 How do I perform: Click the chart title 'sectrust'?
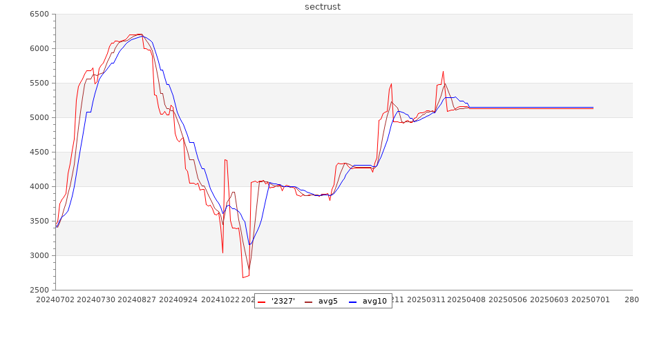tap(323, 7)
